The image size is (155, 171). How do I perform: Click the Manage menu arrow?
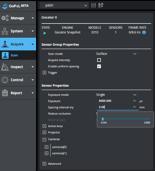pos(32,18)
